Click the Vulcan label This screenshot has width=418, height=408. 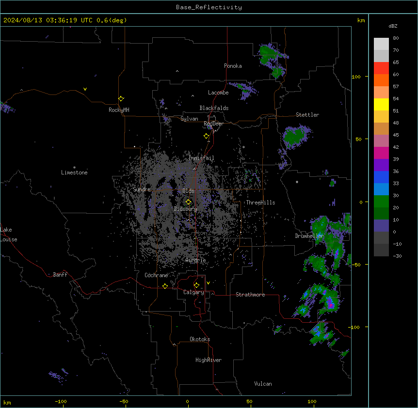coord(263,384)
